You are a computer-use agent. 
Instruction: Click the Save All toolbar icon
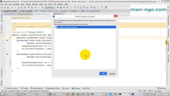coord(5,7)
